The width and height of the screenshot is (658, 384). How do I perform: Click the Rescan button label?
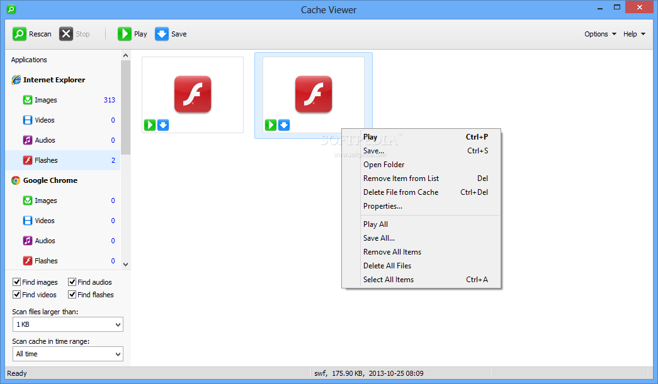pyautogui.click(x=40, y=34)
